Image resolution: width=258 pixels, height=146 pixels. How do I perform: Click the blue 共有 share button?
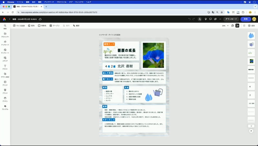coord(246,19)
